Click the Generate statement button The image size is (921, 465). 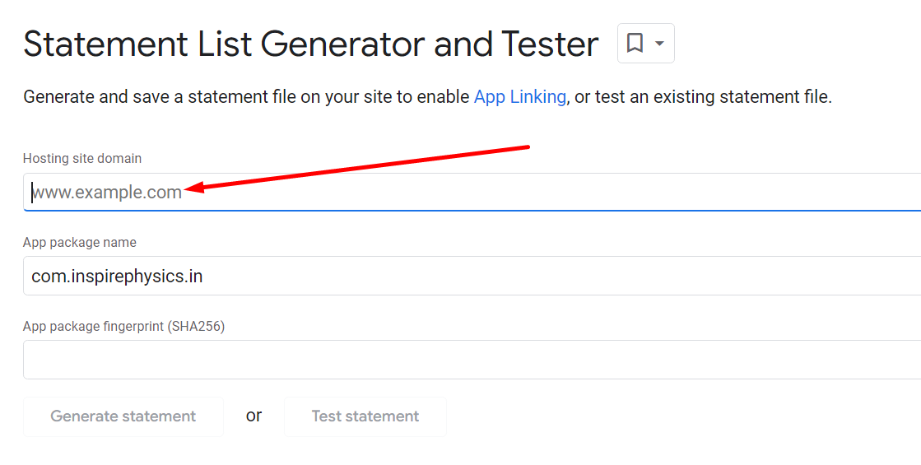123,416
